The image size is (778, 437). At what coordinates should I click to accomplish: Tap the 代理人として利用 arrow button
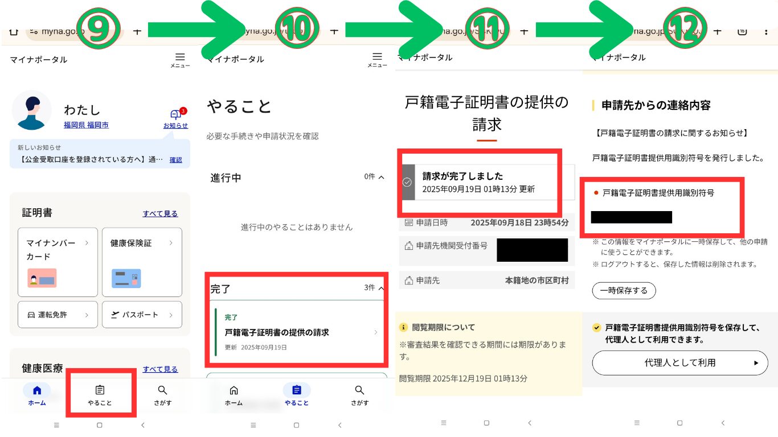pos(680,362)
